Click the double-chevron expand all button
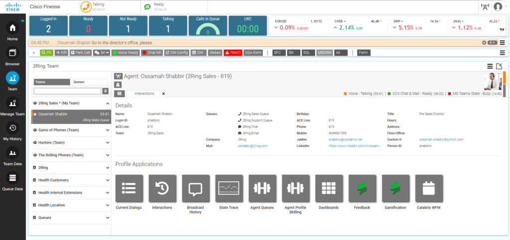510x240 pixels. (106, 91)
